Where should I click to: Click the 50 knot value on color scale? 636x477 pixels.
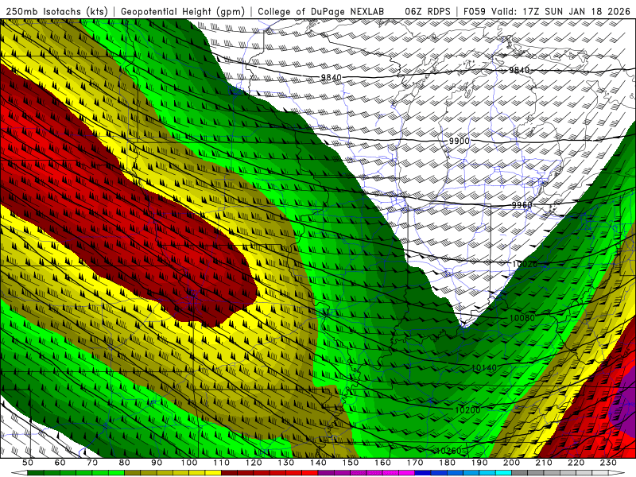point(28,463)
